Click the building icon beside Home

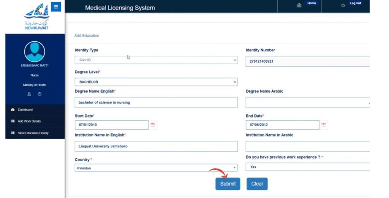click(x=299, y=5)
